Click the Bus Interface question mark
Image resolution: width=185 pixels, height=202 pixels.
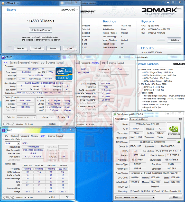click(180, 151)
